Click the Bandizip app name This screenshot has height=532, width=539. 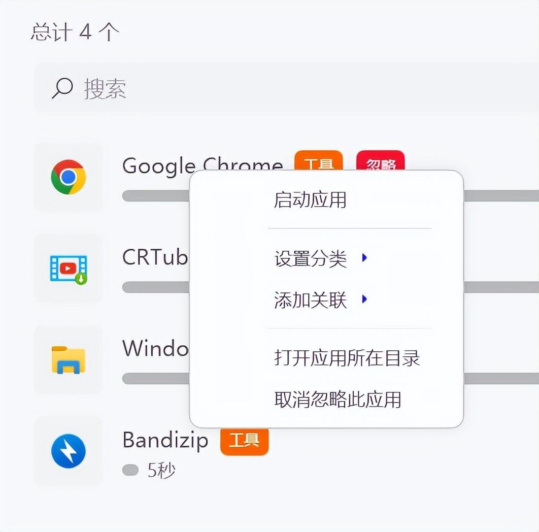165,440
